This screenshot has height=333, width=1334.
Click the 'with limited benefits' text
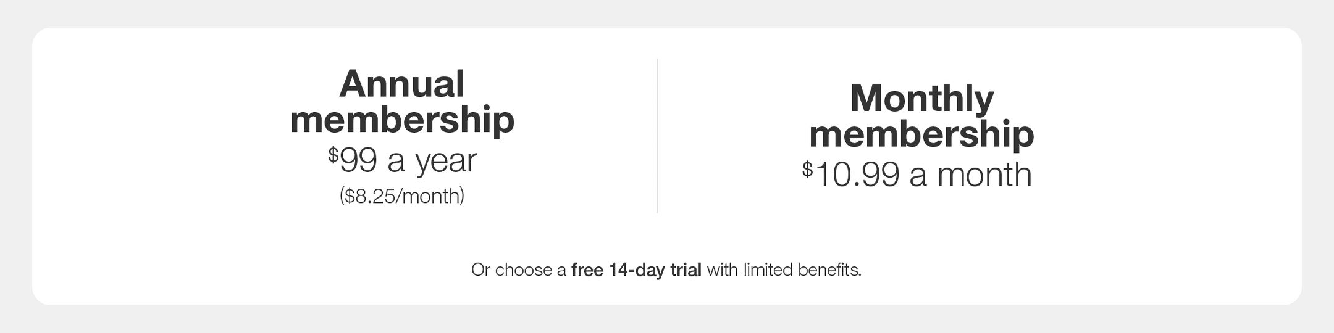click(x=784, y=270)
